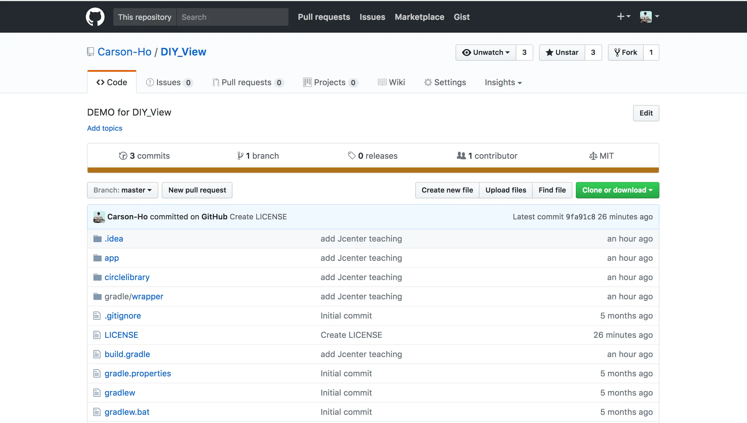The width and height of the screenshot is (747, 423).
Task: Click Clone or download button
Action: (x=617, y=190)
